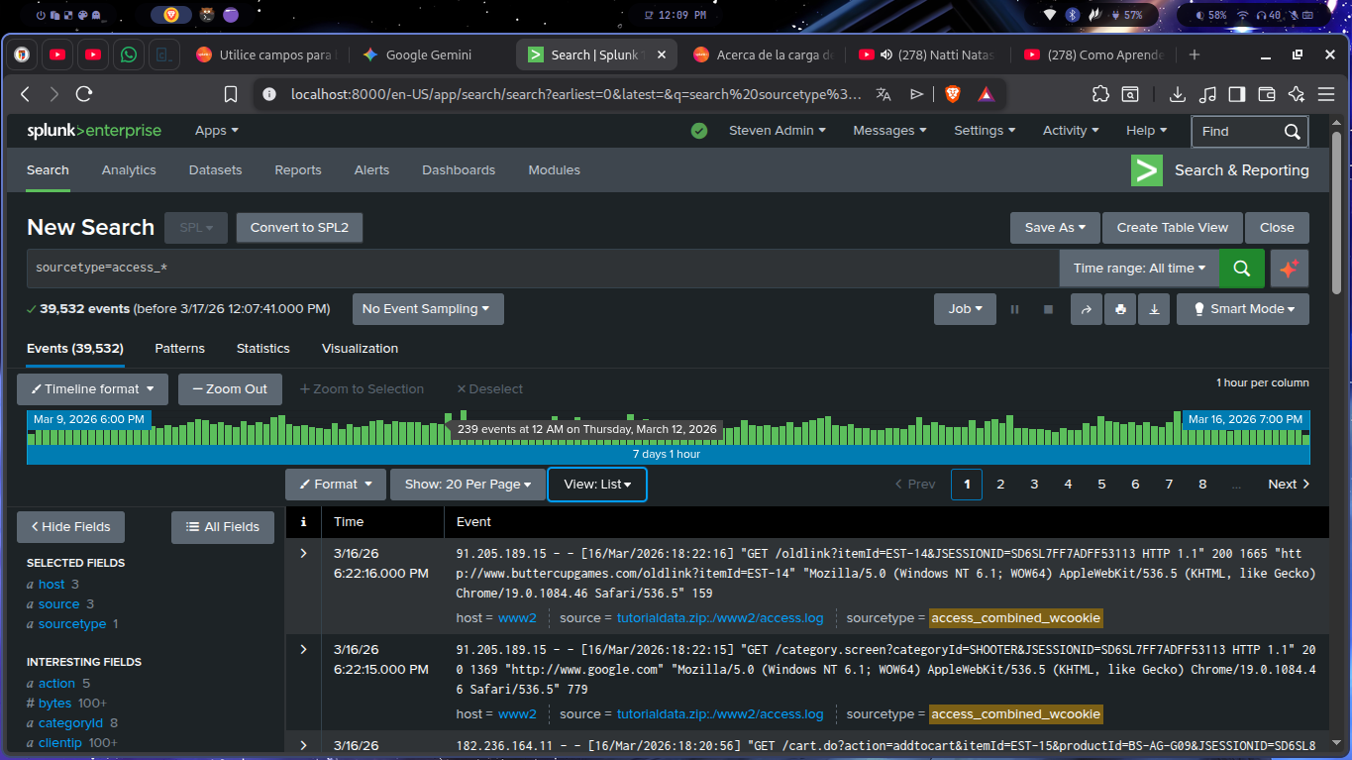1352x760 pixels.
Task: Expand the No Event Sampling dropdown
Action: point(427,309)
